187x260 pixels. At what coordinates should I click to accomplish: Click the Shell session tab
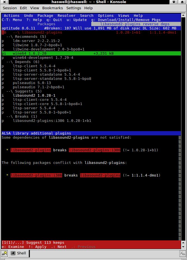(18, 253)
